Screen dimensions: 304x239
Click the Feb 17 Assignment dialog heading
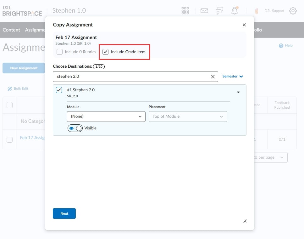pos(76,37)
